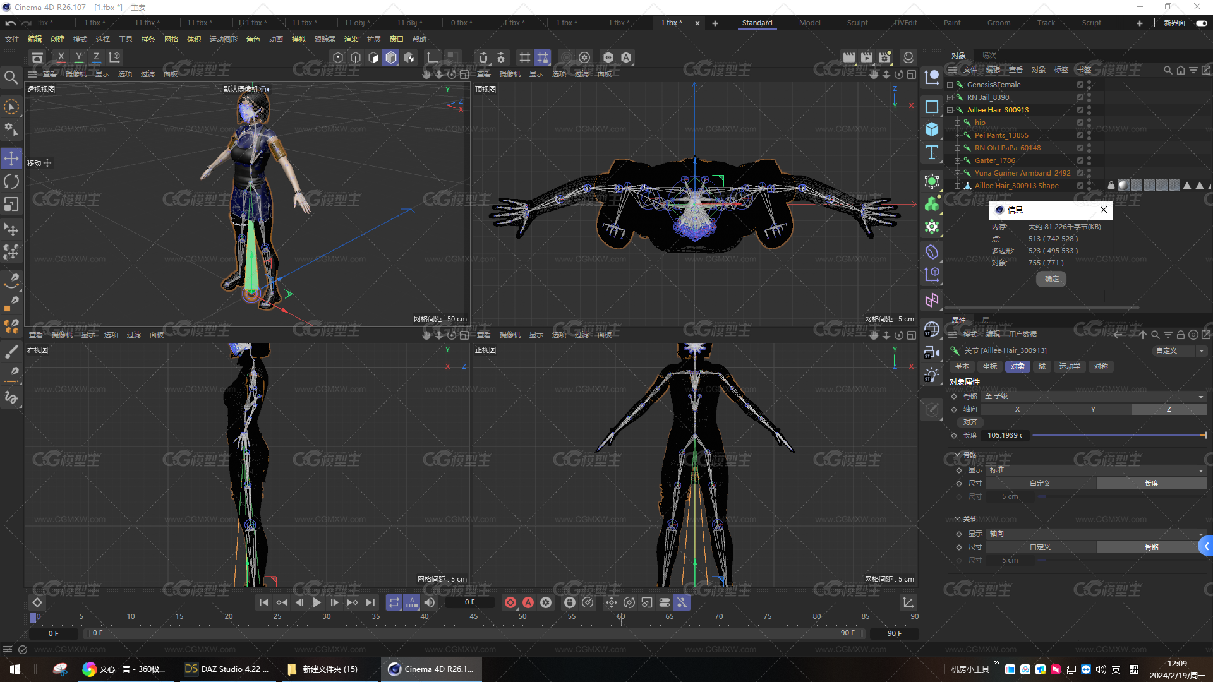Toggle visibility dots for Garter_1786 object
The image size is (1213, 682).
coord(1089,160)
